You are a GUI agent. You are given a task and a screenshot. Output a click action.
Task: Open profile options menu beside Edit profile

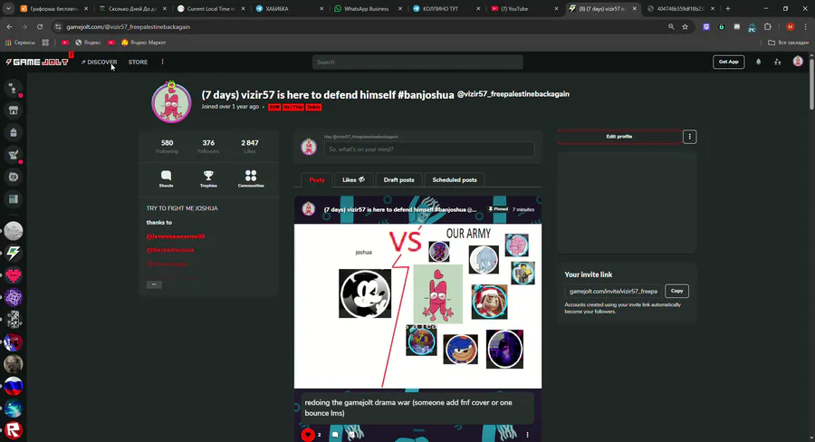[690, 137]
